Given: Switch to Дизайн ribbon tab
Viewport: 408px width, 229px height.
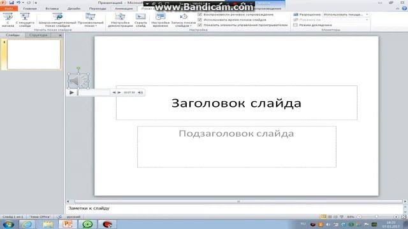Looking at the screenshot, I should pyautogui.click(x=74, y=8).
